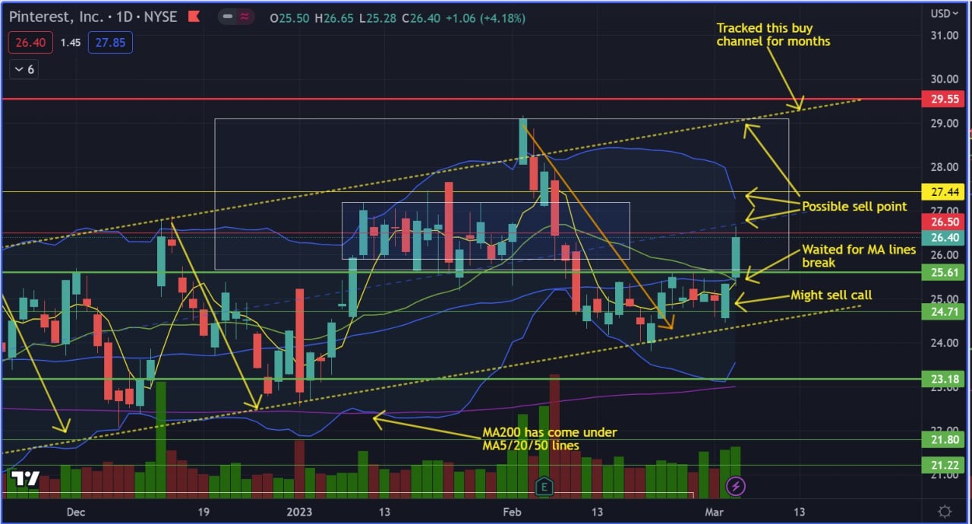Click the purple lightning event marker

(x=735, y=486)
